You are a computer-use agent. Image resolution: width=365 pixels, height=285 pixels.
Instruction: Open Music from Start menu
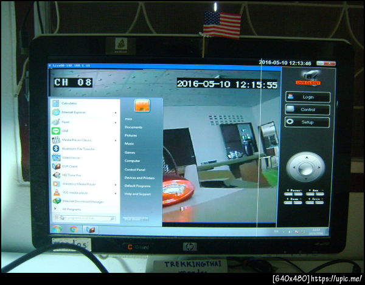pos(129,143)
